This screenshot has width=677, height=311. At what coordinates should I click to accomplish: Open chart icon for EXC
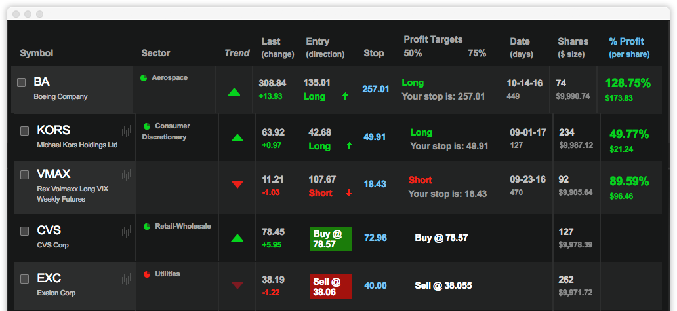click(x=127, y=279)
